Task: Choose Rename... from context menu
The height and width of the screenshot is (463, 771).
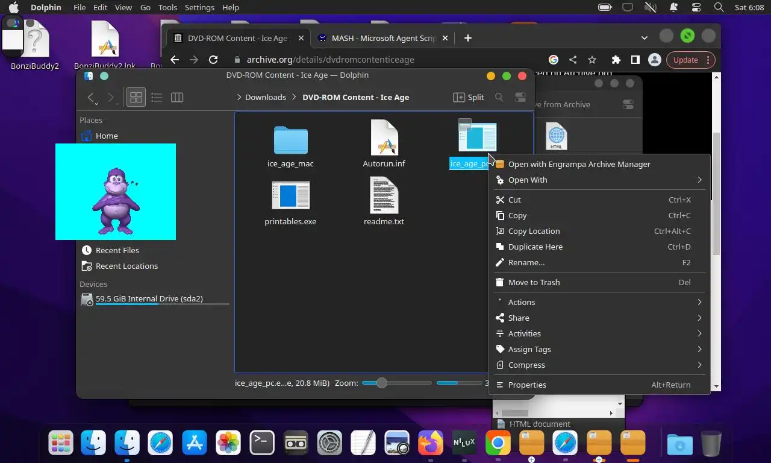Action: 600,262
